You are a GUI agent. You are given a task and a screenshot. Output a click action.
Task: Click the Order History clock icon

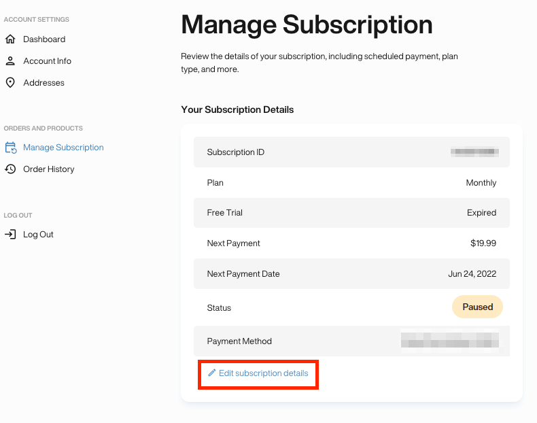(10, 169)
